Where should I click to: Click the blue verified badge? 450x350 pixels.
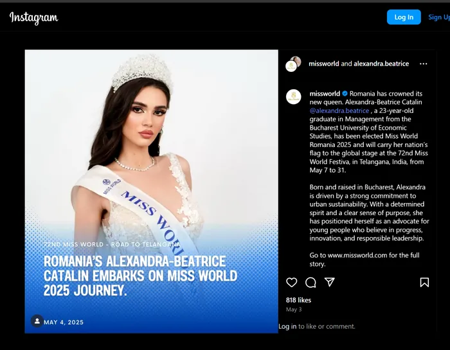[345, 94]
